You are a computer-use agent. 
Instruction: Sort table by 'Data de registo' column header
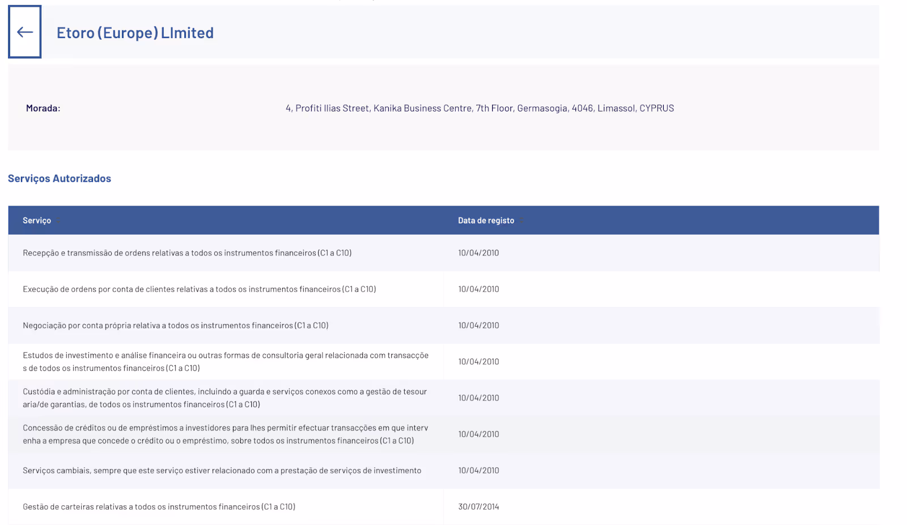486,220
